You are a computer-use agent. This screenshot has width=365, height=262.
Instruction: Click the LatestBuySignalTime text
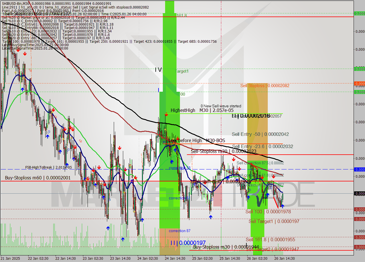point(35,45)
